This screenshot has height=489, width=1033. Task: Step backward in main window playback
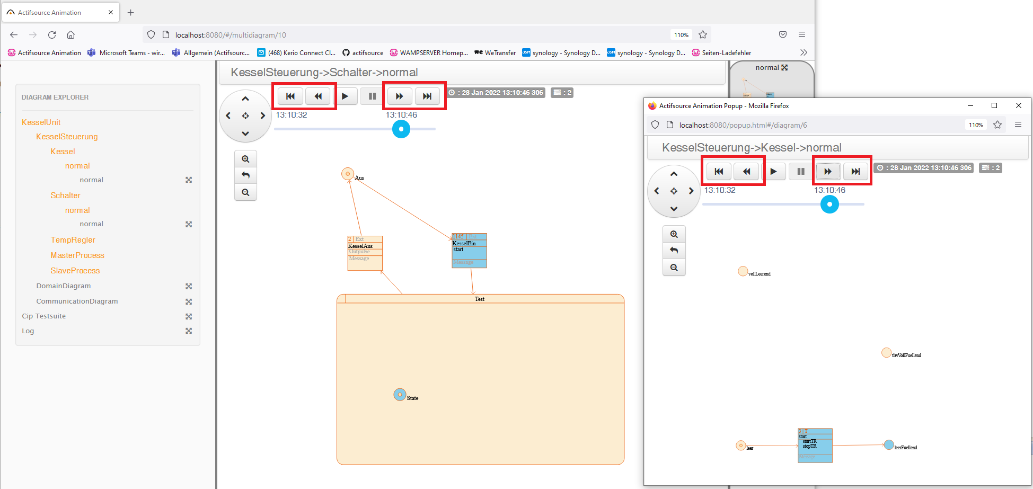coord(318,96)
